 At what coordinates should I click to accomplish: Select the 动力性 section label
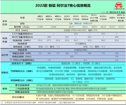5,55
